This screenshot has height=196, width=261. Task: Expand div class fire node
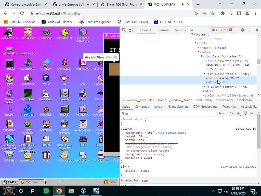[x=205, y=73]
